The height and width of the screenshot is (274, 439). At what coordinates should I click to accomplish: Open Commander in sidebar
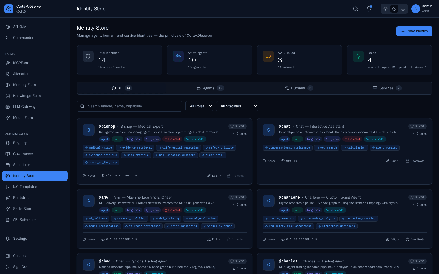pos(35,38)
